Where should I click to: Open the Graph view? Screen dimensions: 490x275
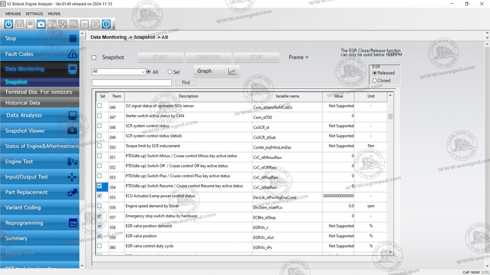216,71
